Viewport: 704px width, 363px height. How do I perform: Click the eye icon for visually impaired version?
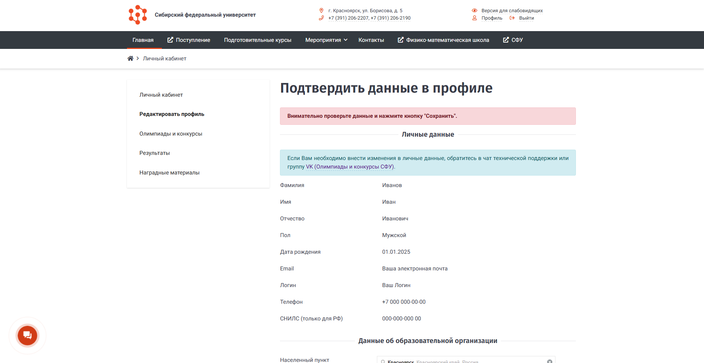pyautogui.click(x=474, y=11)
